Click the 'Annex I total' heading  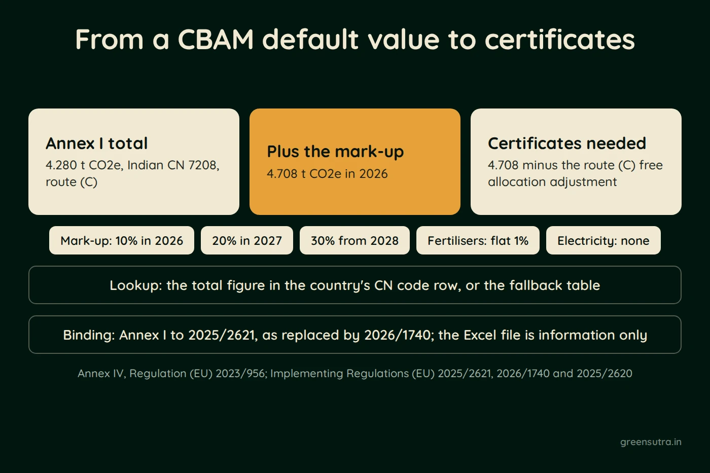click(x=97, y=143)
